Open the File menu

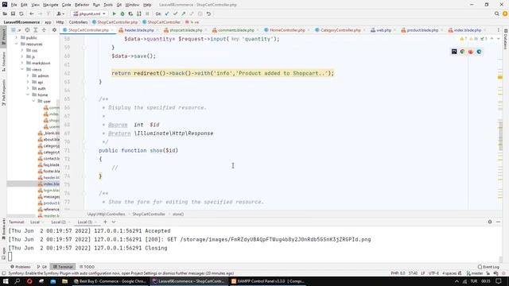tap(14, 5)
